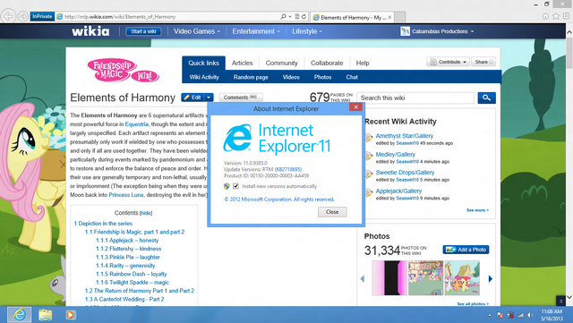Click the security shield icon in About dialog

pyautogui.click(x=227, y=186)
